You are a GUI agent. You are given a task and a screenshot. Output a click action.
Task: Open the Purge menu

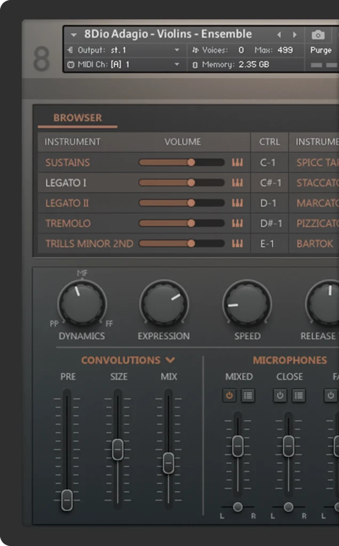tap(321, 50)
